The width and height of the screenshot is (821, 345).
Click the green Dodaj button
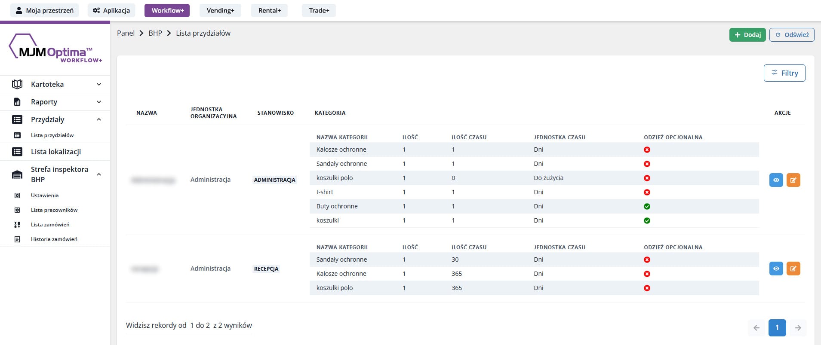point(747,35)
